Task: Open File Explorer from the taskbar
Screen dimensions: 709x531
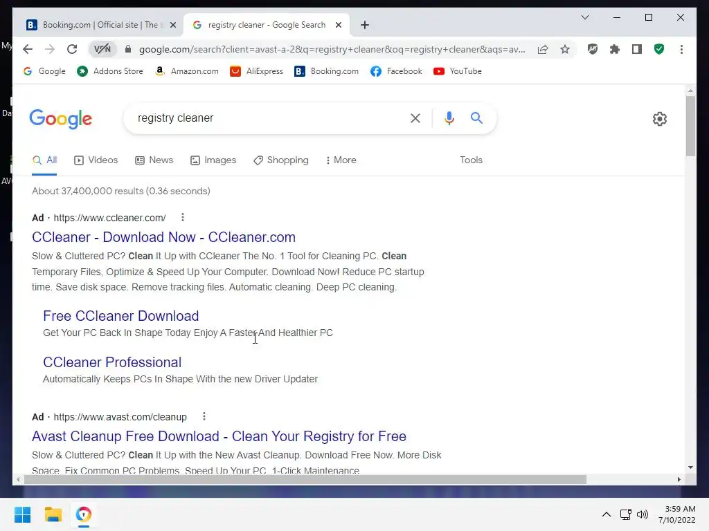Action: 53,514
